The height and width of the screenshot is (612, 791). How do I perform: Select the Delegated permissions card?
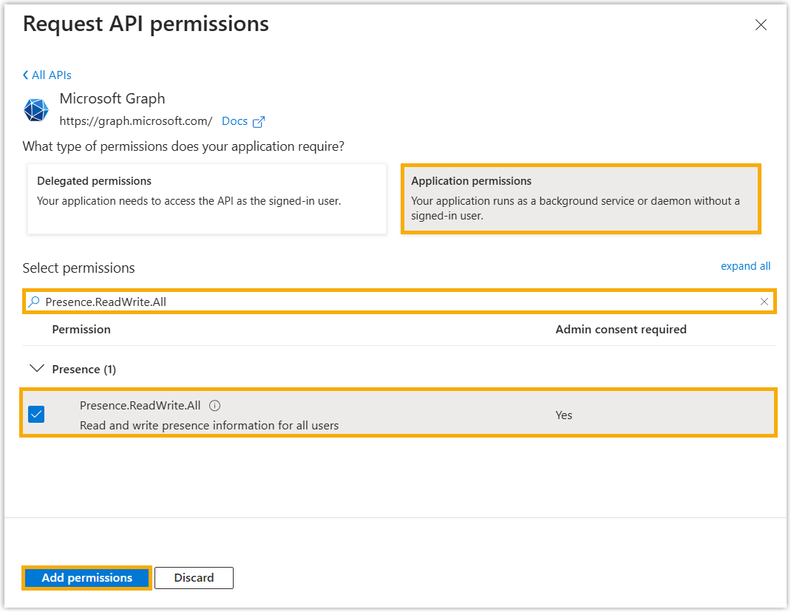207,199
